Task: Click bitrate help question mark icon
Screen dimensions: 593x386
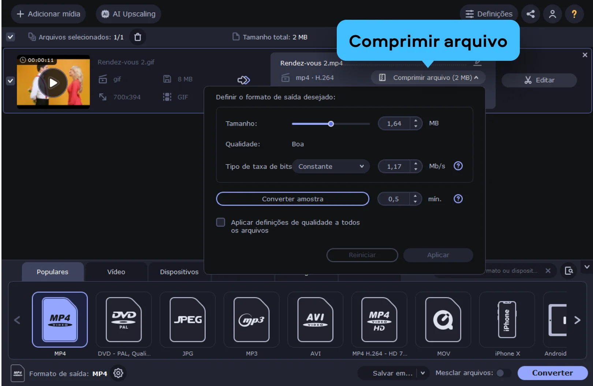Action: pyautogui.click(x=458, y=166)
